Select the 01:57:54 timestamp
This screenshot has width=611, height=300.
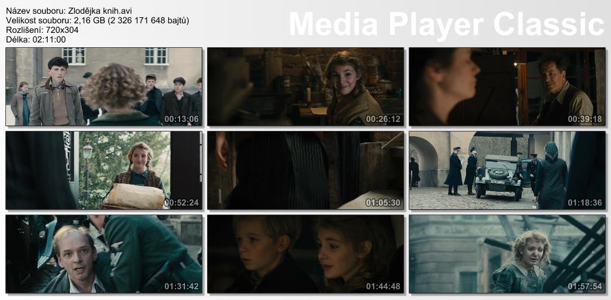(585, 286)
